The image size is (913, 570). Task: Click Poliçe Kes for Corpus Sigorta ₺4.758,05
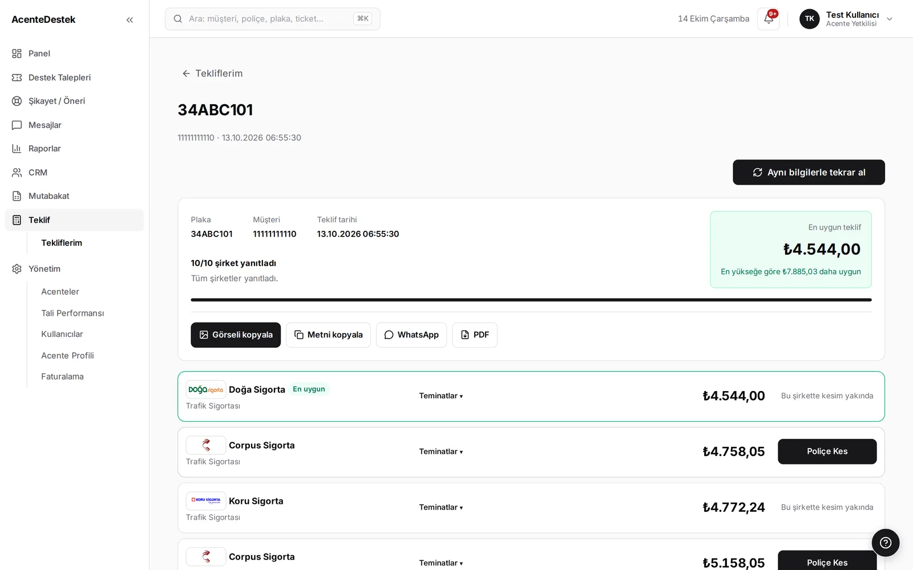point(827,451)
